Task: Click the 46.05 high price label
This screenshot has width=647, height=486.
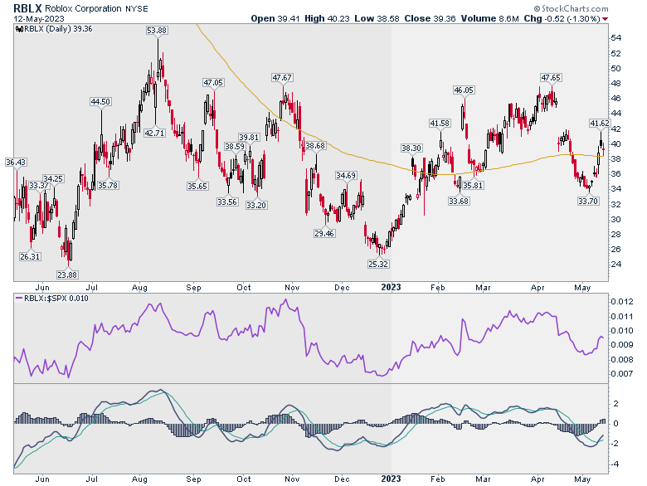Action: 464,90
